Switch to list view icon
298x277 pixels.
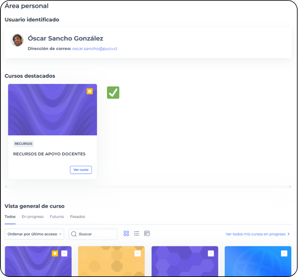point(136,234)
